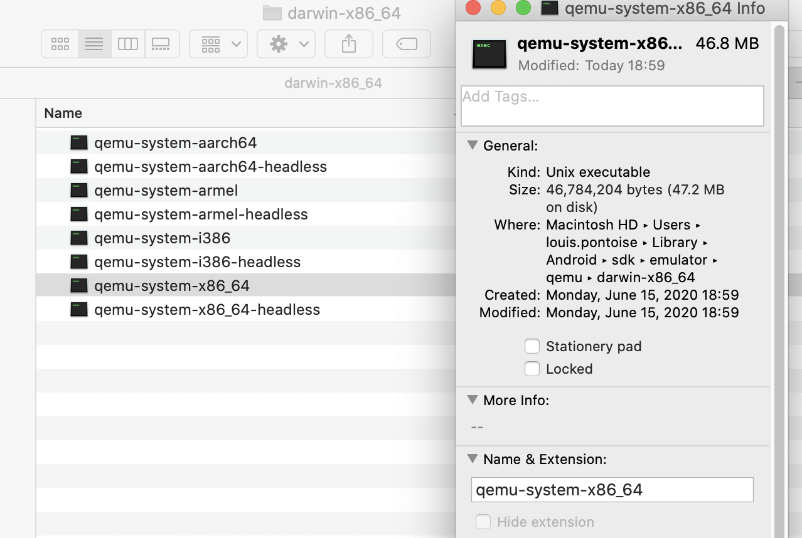Screen dimensions: 802x538
Task: Switch Finder to list view
Action: click(94, 44)
